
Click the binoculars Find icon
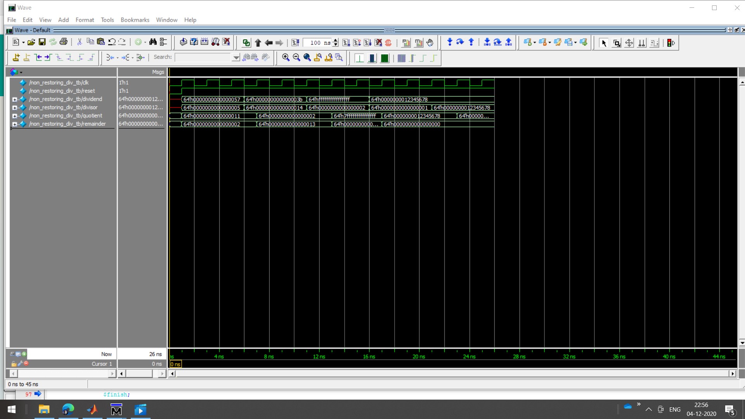coord(153,42)
